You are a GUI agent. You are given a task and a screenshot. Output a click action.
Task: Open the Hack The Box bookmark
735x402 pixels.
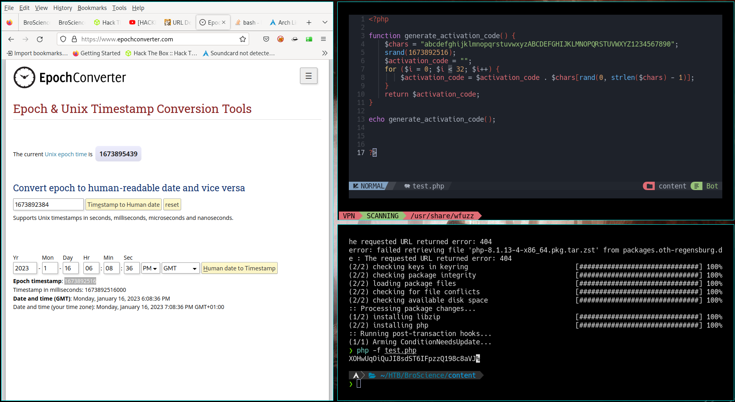161,53
